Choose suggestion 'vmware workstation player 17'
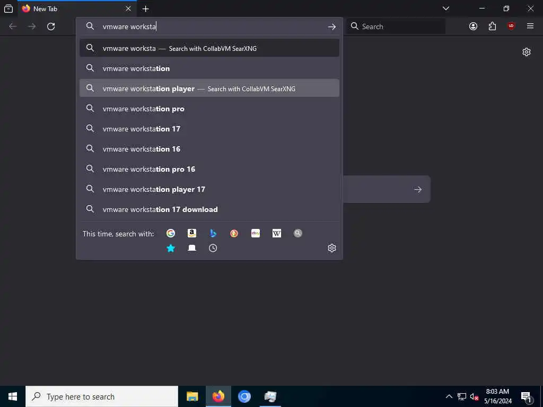 pyautogui.click(x=209, y=189)
